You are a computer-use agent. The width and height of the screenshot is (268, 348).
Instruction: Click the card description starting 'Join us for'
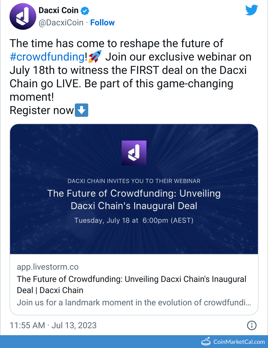(x=134, y=303)
